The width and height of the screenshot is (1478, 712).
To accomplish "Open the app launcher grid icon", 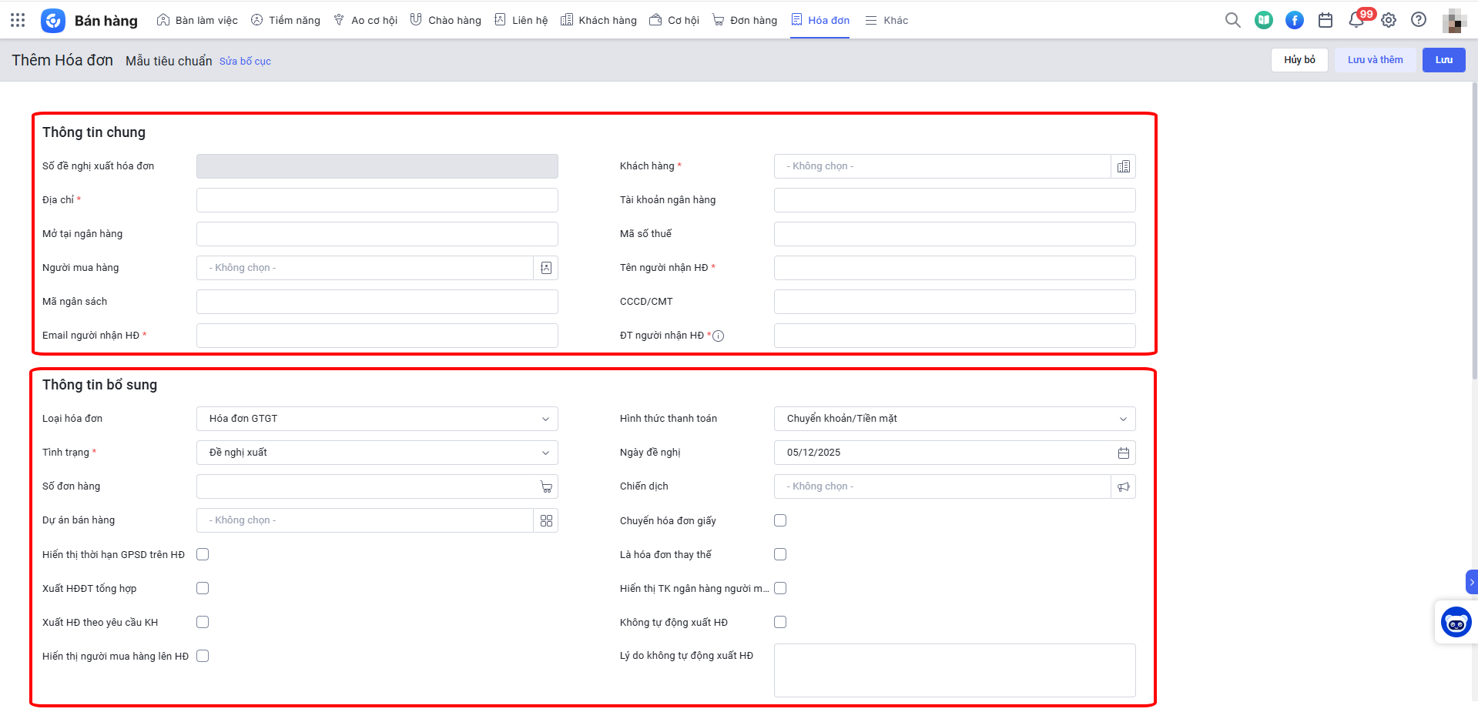I will click(18, 20).
